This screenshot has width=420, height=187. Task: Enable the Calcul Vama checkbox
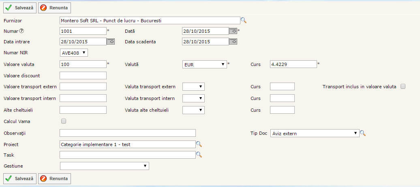click(63, 121)
